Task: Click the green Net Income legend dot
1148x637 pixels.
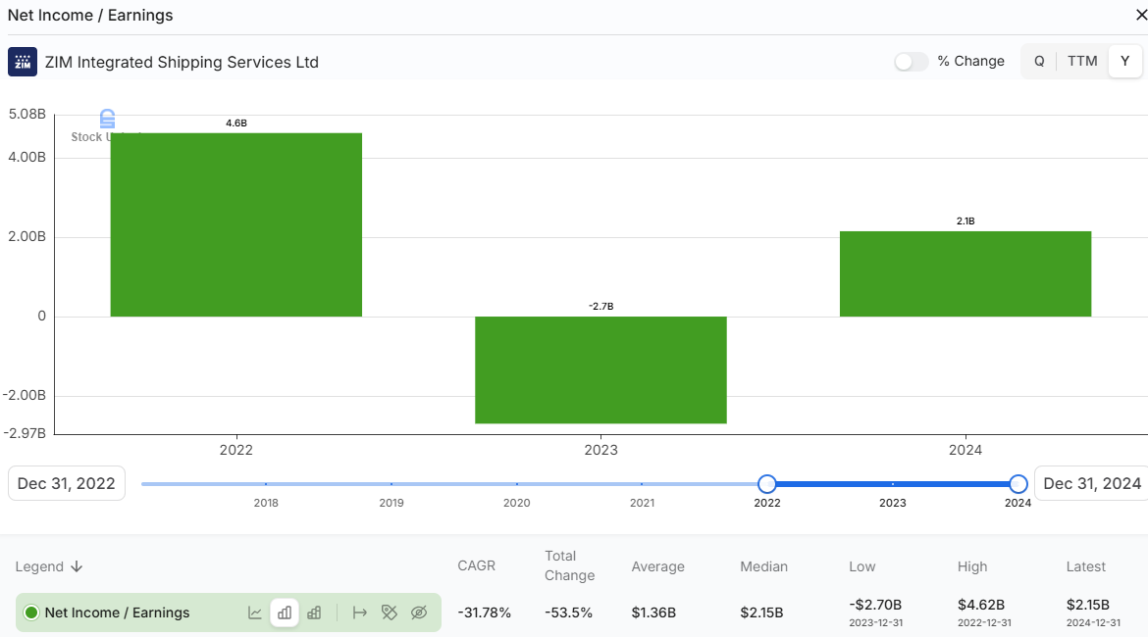Action: (x=29, y=612)
